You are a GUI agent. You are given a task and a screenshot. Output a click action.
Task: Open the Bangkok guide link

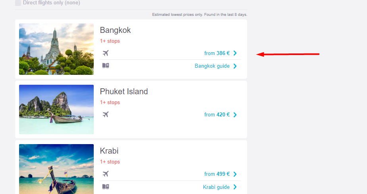(x=212, y=66)
